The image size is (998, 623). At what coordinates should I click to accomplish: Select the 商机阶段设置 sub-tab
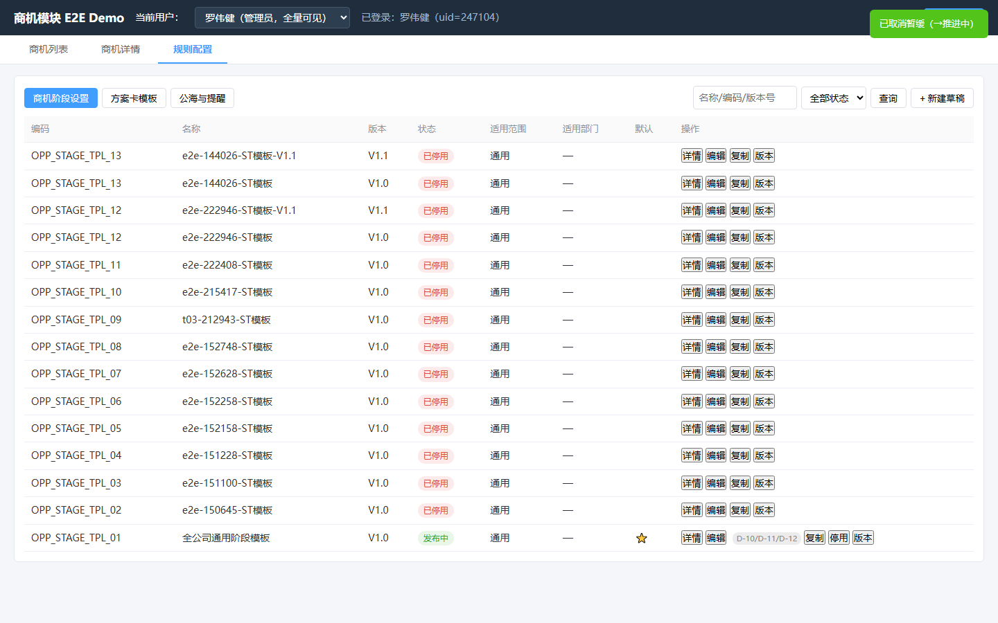pos(61,98)
